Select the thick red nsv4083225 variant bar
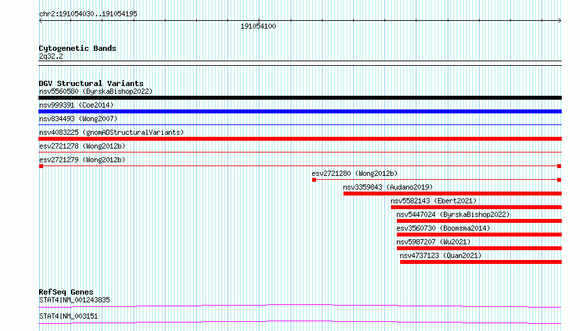The width and height of the screenshot is (580, 331). click(300, 139)
